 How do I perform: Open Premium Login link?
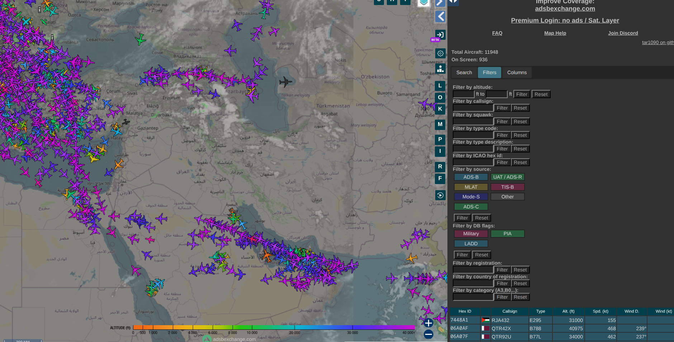coord(565,20)
